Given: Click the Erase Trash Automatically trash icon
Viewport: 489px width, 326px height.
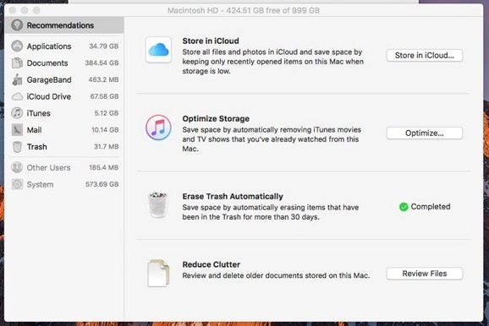Looking at the screenshot, I should pyautogui.click(x=158, y=205).
